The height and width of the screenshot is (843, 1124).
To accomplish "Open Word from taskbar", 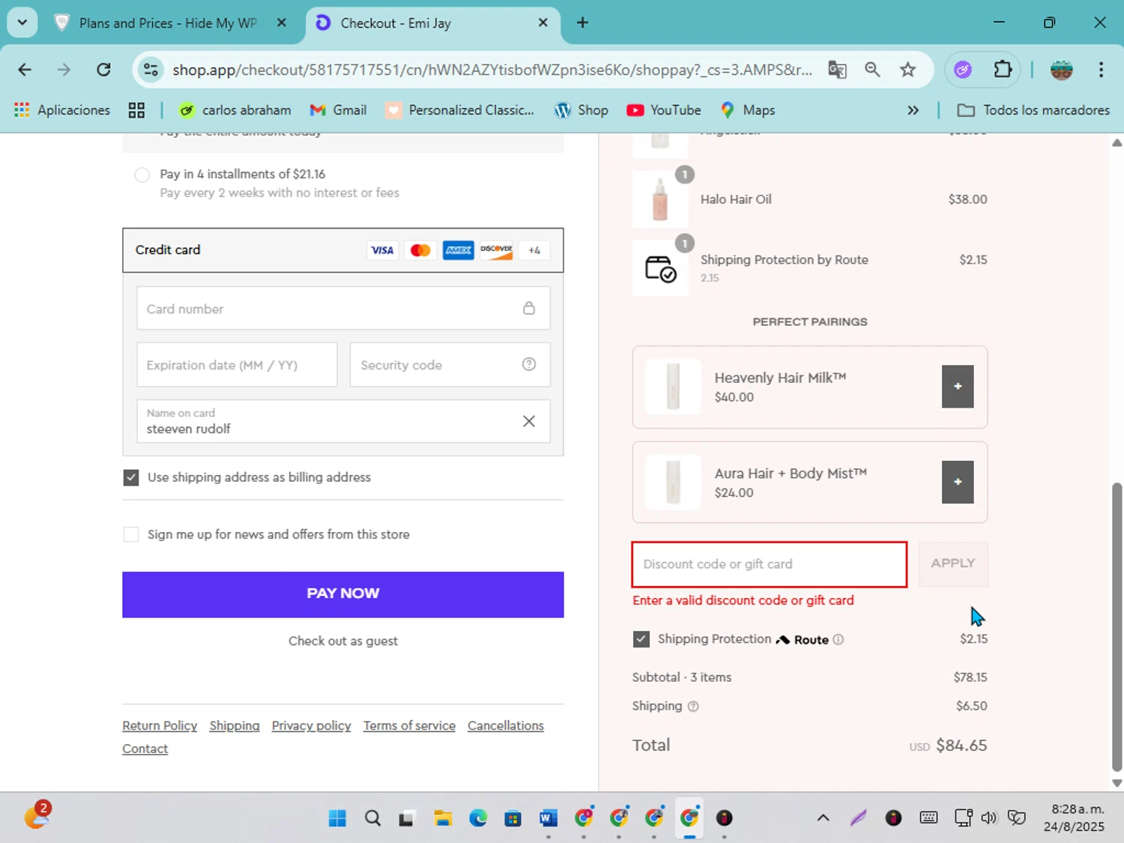I will [x=549, y=818].
